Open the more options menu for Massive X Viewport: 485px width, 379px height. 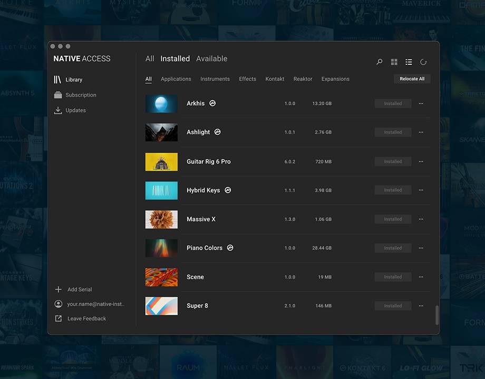[x=421, y=219]
